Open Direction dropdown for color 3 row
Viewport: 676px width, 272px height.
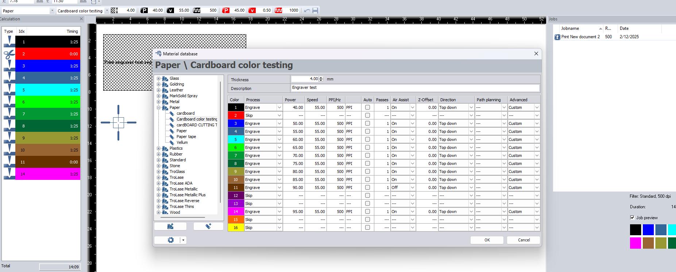click(471, 123)
